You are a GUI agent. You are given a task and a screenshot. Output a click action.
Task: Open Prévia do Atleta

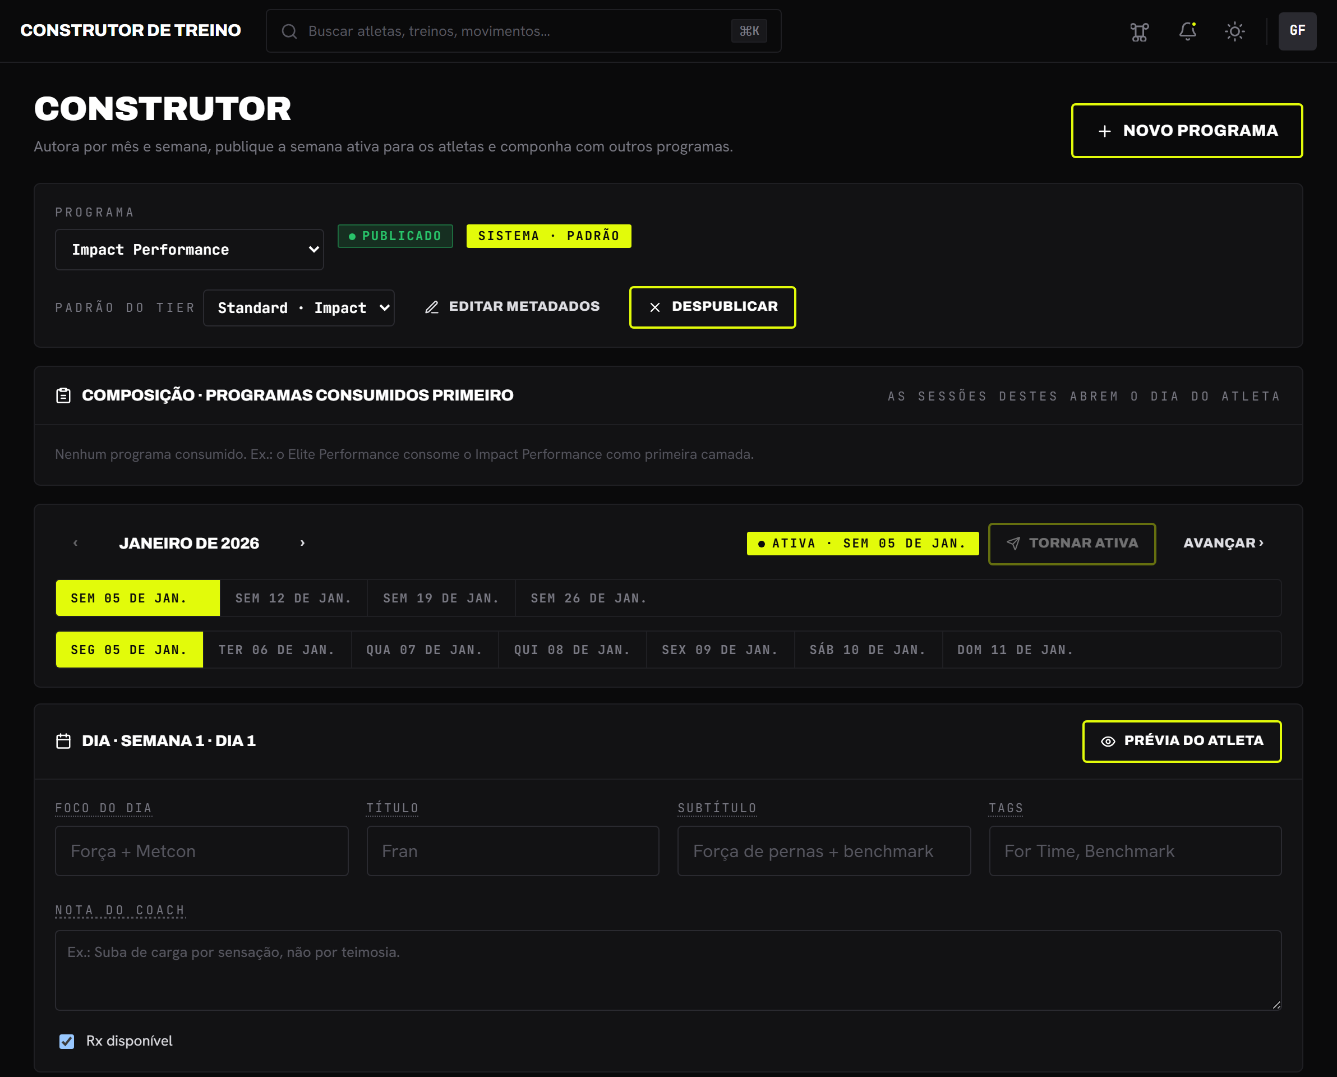click(x=1182, y=742)
